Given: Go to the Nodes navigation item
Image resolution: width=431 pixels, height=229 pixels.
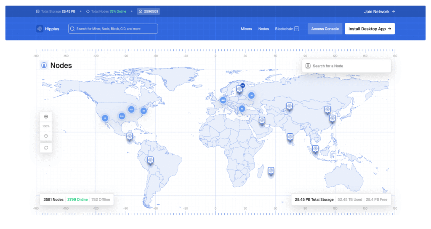Looking at the screenshot, I should tap(263, 29).
